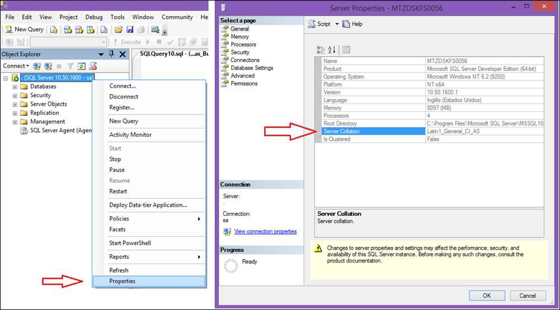Click the Connect Object Explorer icon

[37, 66]
